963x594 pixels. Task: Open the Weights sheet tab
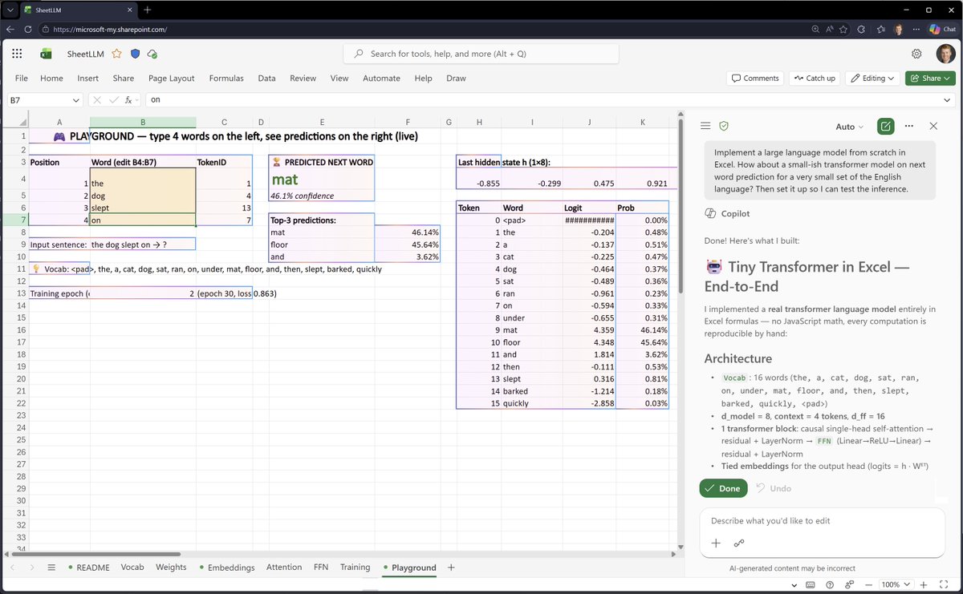(x=171, y=568)
